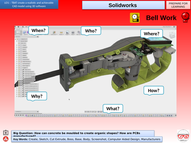
Task: Open the Model workspace dropdown
Action: 18,33
